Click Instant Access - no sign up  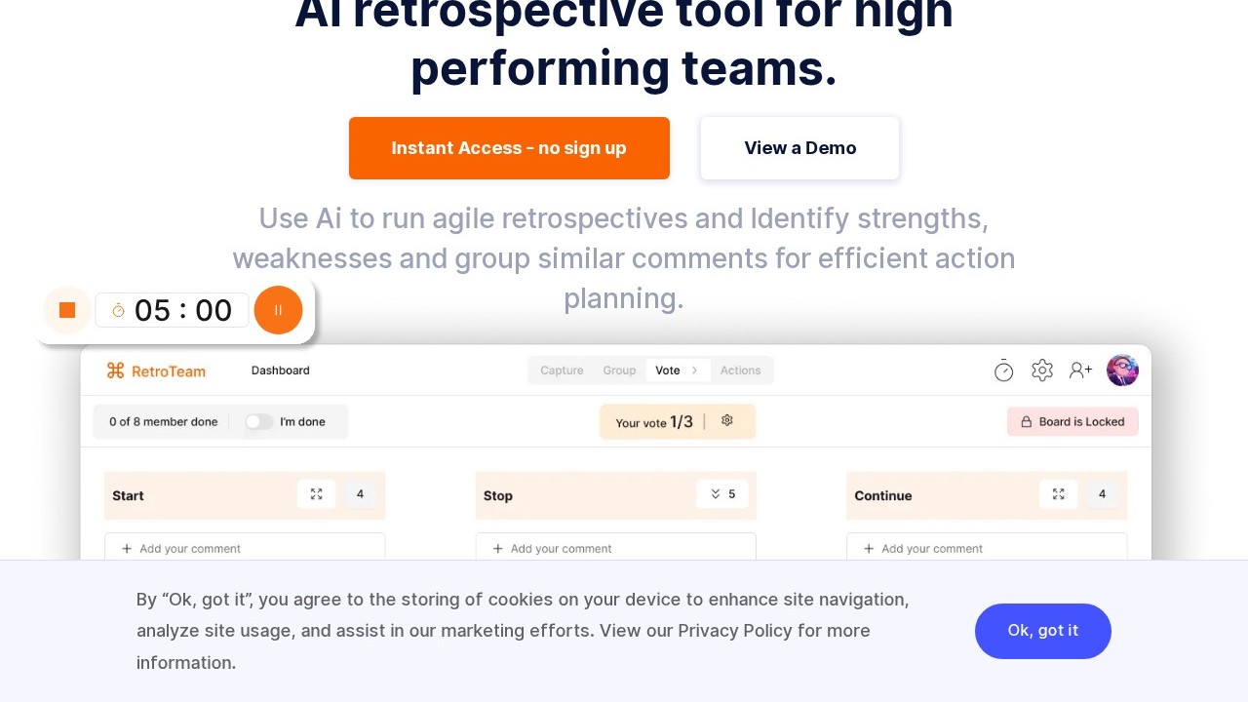tap(509, 148)
